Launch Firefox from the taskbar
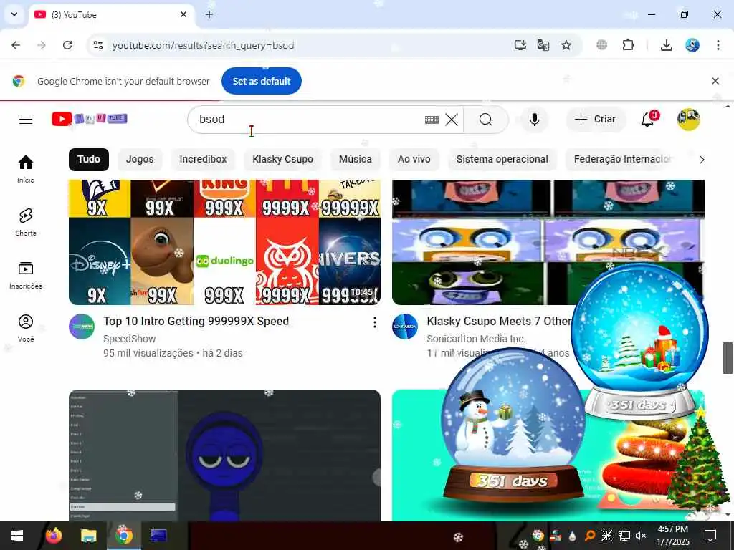 (x=54, y=536)
